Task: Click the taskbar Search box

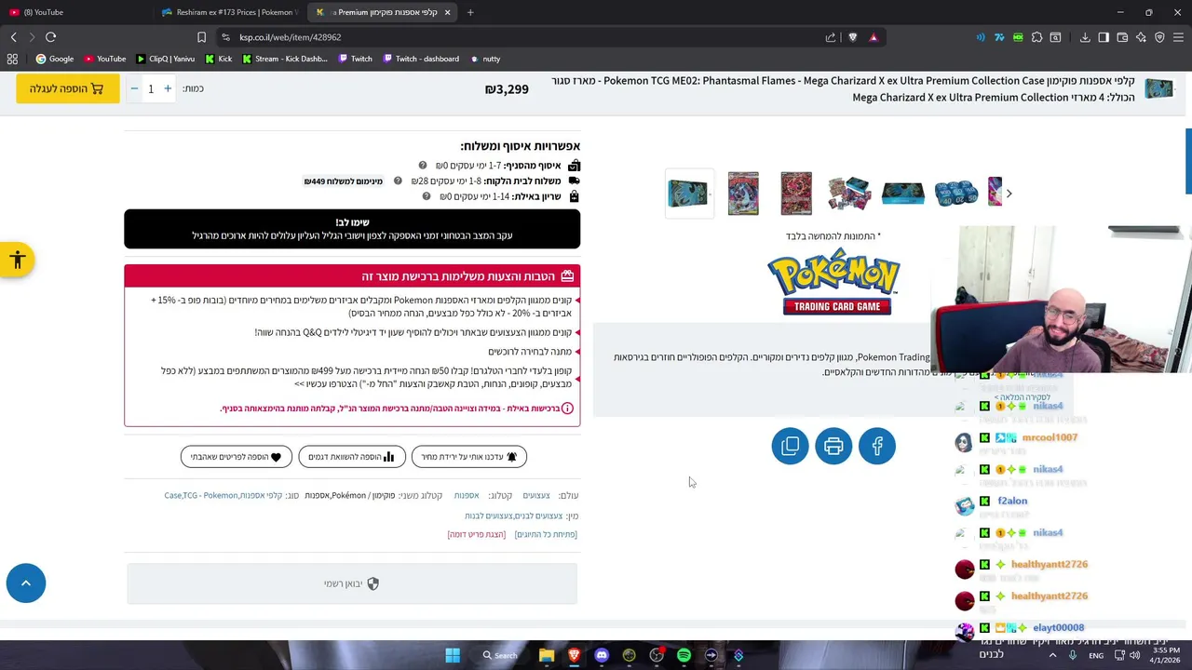Action: [x=500, y=655]
